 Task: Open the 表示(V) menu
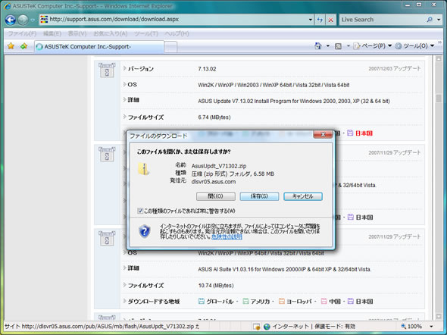pyautogui.click(x=77, y=33)
